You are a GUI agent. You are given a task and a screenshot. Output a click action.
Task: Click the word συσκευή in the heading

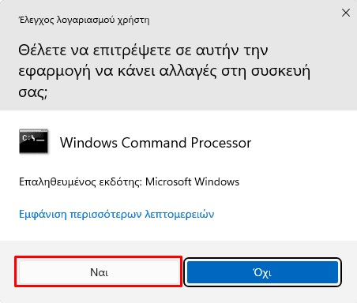coord(280,71)
